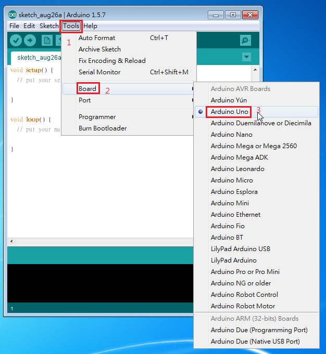The width and height of the screenshot is (326, 354).
Task: Click the editor horizontal scrollbar left arrow
Action: (11, 242)
